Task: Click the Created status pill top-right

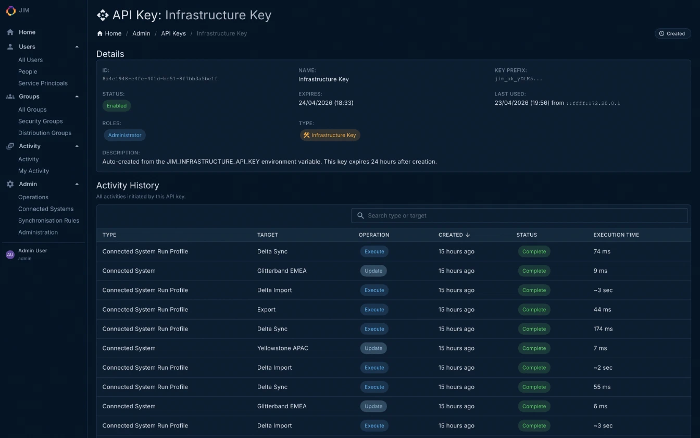Action: pos(672,33)
